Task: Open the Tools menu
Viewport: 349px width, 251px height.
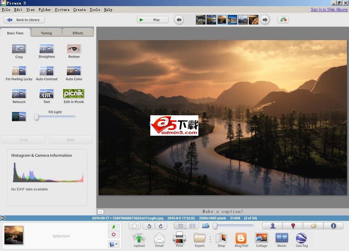Action: pos(95,10)
